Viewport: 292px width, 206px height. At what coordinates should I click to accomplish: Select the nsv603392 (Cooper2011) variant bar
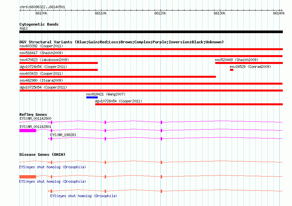point(151,49)
